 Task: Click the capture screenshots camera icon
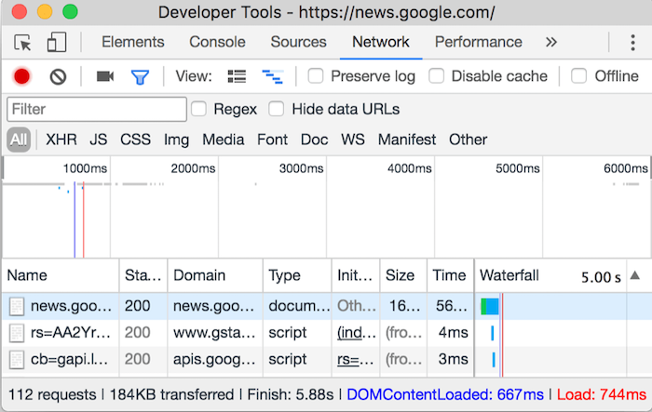click(x=105, y=76)
